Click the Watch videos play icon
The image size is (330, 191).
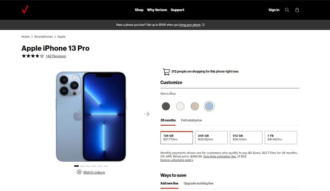(79, 172)
